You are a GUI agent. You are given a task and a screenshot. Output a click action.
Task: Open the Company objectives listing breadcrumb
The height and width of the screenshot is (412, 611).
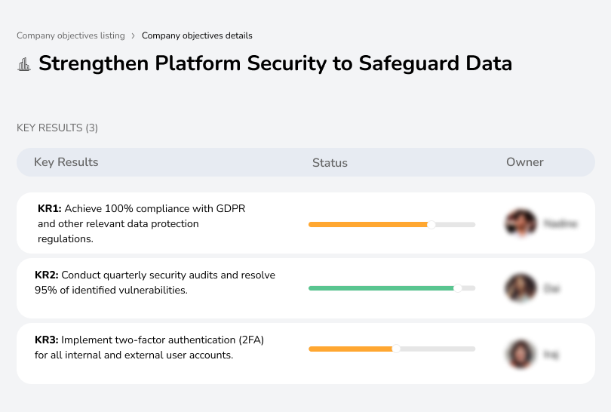pos(71,35)
